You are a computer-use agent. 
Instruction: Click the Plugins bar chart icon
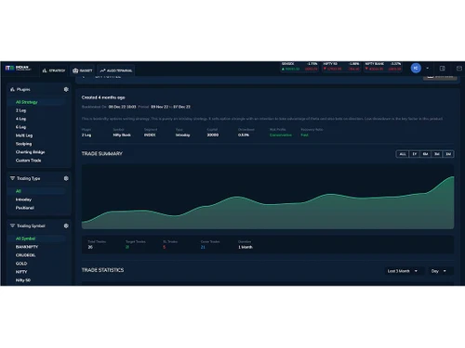(12, 89)
